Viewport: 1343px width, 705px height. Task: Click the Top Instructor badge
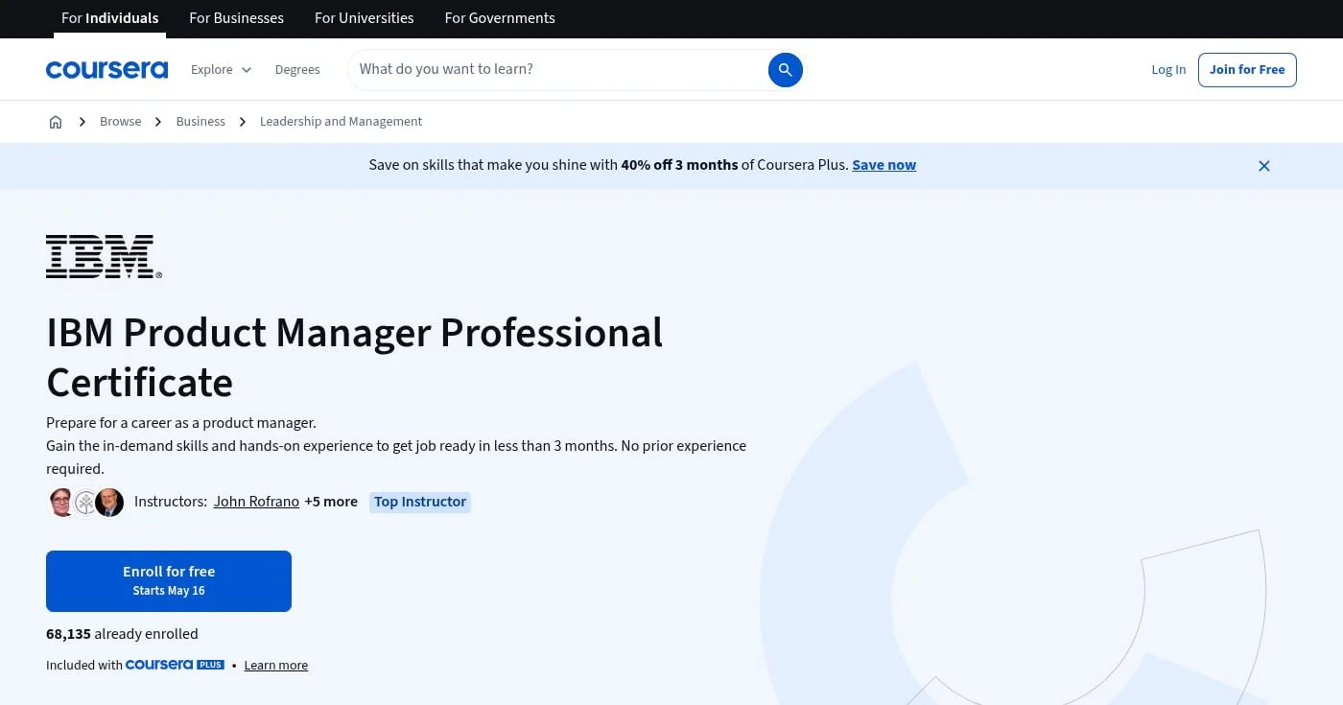[x=420, y=502]
